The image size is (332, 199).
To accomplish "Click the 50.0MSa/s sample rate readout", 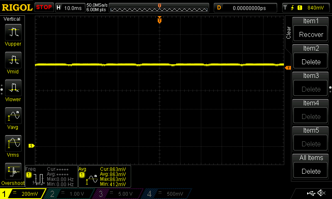I will [x=97, y=5].
